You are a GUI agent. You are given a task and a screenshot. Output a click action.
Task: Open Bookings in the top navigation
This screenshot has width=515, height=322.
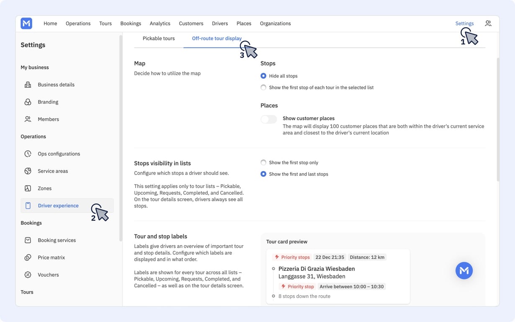[131, 23]
